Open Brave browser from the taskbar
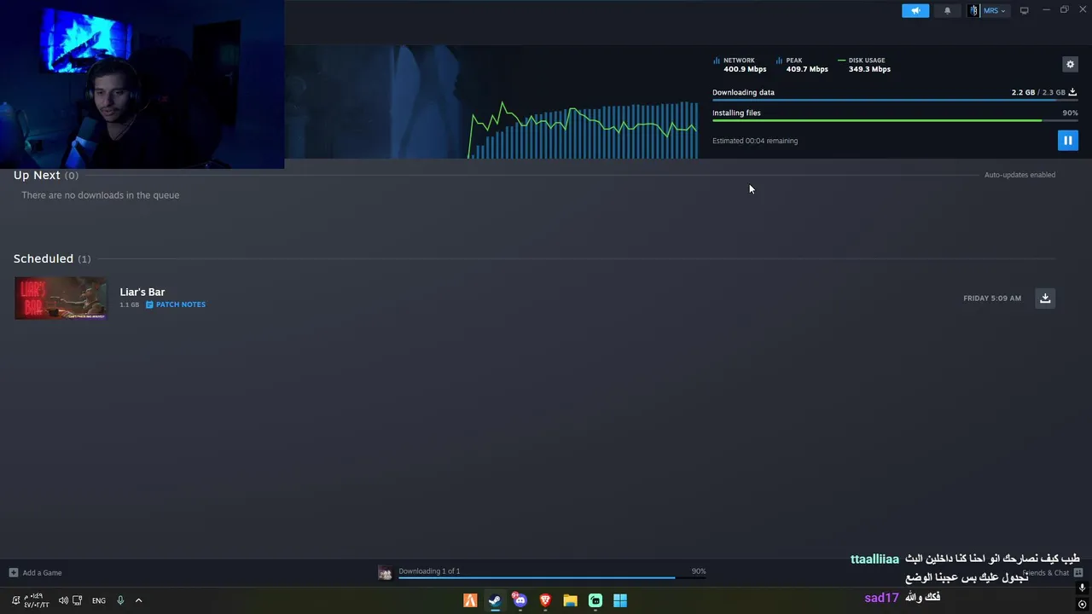 tap(545, 600)
